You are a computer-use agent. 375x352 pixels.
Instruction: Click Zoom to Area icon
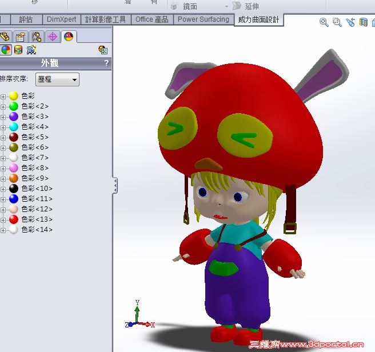[x=337, y=22]
